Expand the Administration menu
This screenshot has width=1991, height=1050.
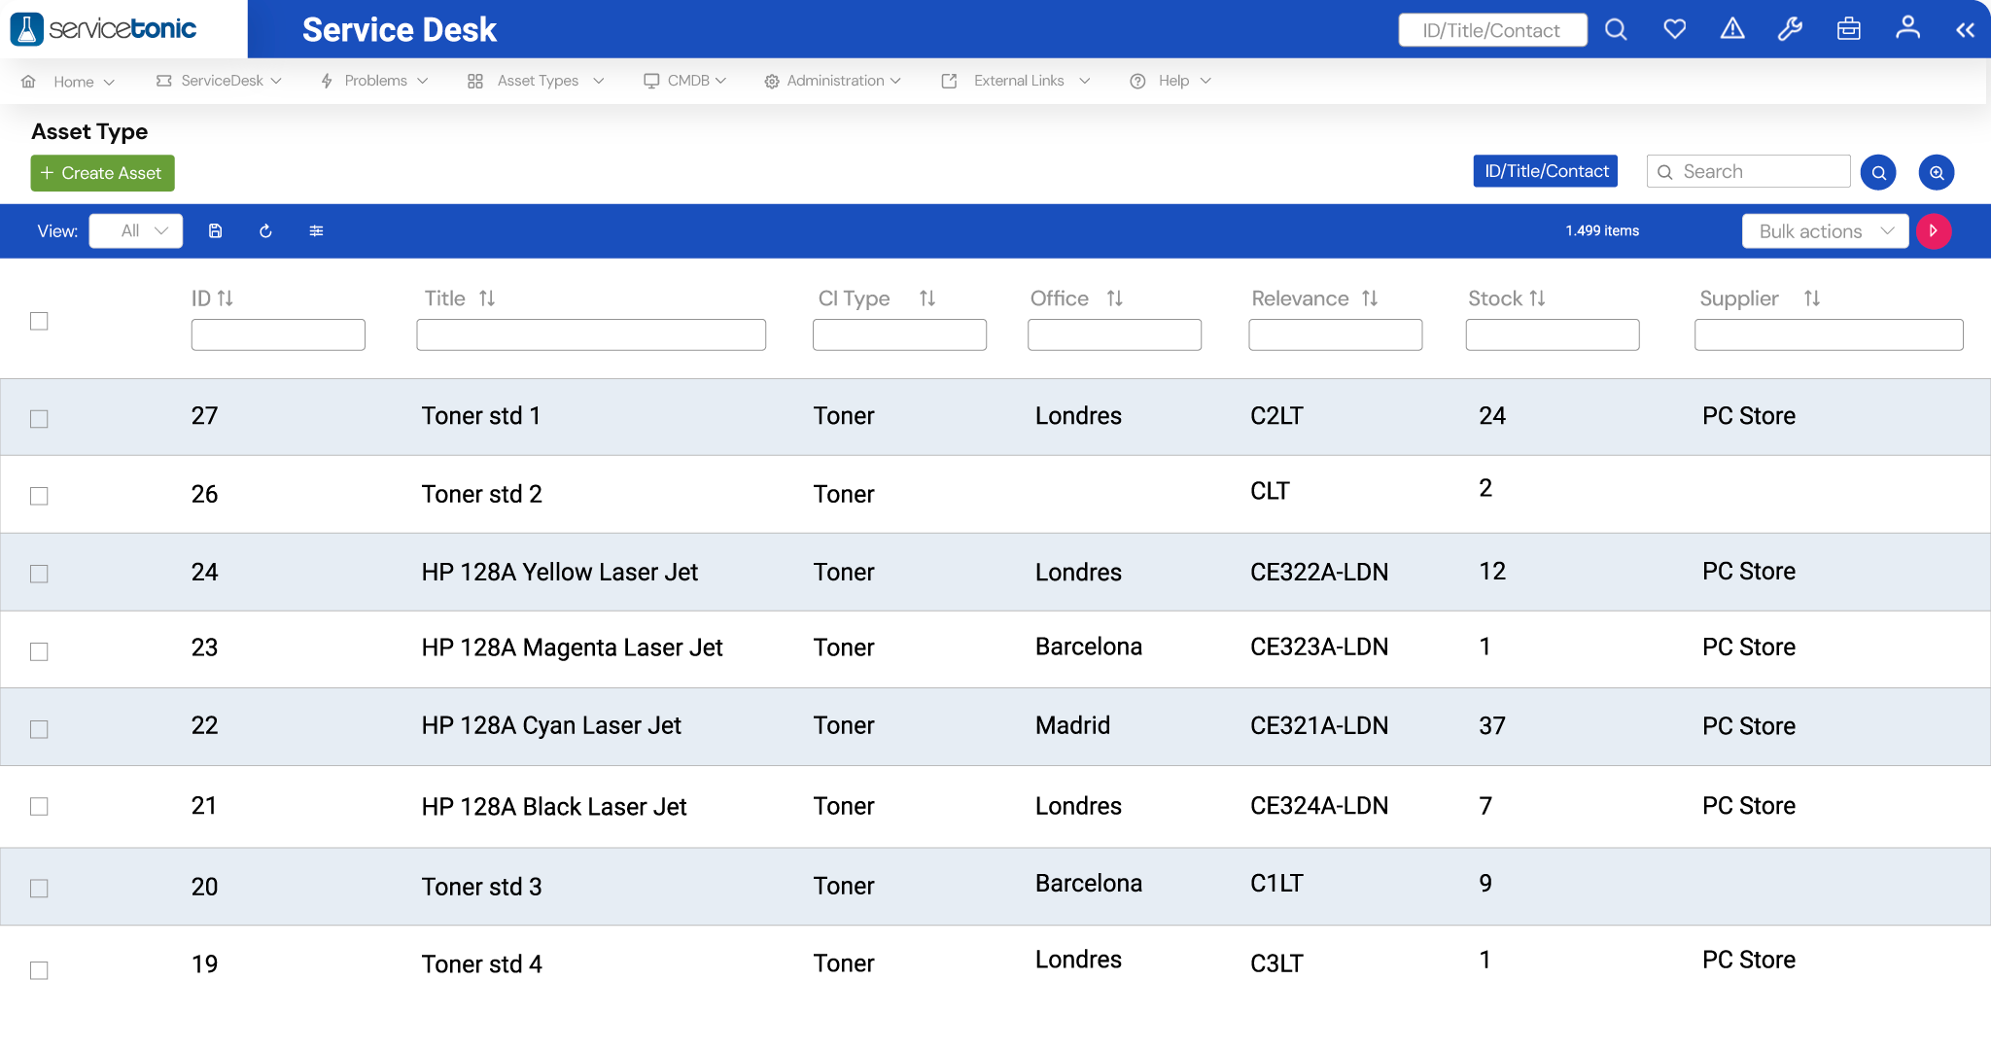(x=833, y=81)
